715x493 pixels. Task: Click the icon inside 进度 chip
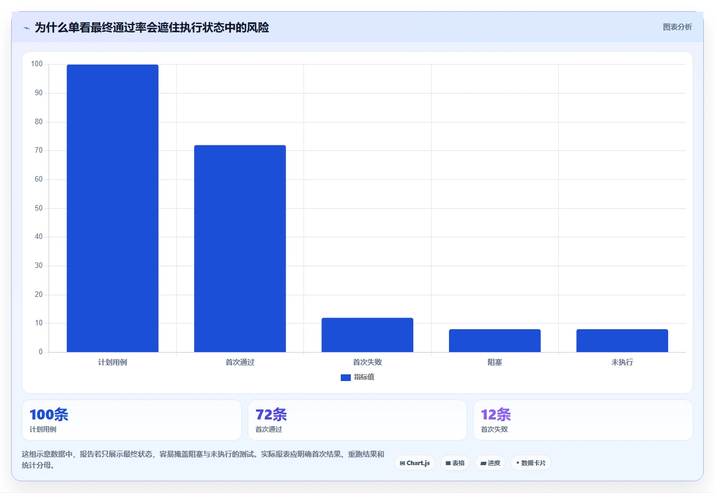click(x=483, y=463)
